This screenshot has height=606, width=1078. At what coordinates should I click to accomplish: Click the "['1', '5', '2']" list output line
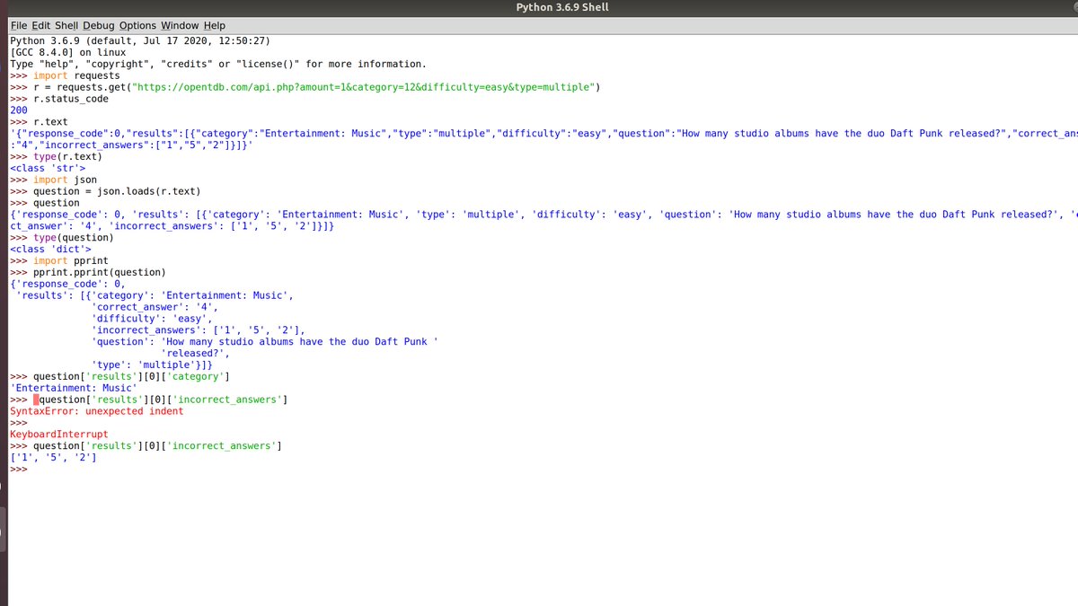53,457
